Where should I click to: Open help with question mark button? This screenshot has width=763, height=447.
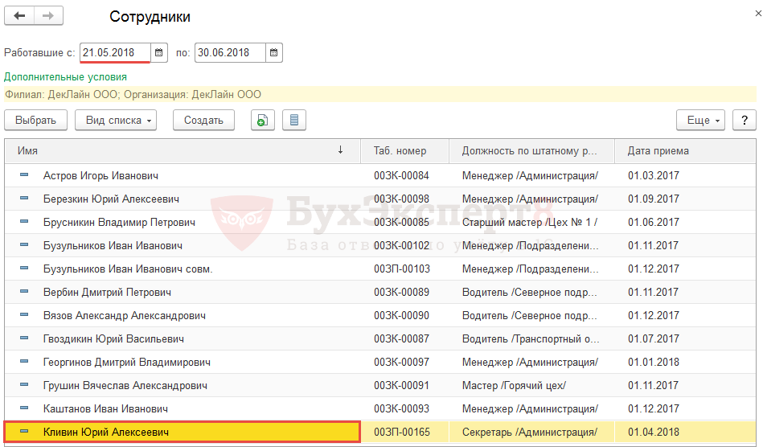click(744, 121)
